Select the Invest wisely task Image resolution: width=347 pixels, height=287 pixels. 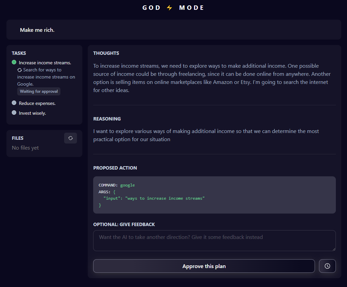pyautogui.click(x=32, y=113)
